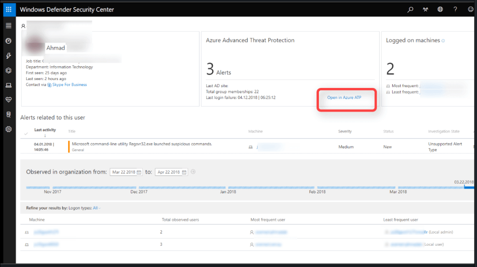Click the smiley feedback icon
The width and height of the screenshot is (477, 267).
coord(470,9)
